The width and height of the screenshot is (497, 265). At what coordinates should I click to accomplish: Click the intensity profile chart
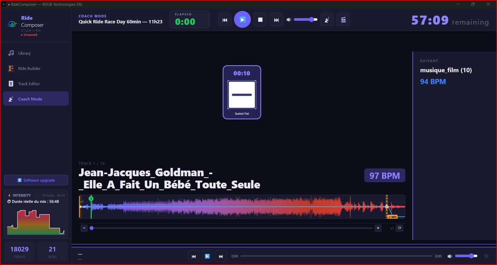(x=36, y=222)
